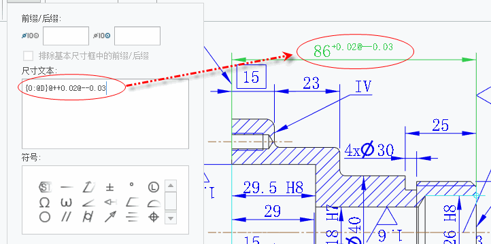The height and width of the screenshot is (244, 491).
Task: Select the vertical 18 H7 dimension
Action: (333, 224)
